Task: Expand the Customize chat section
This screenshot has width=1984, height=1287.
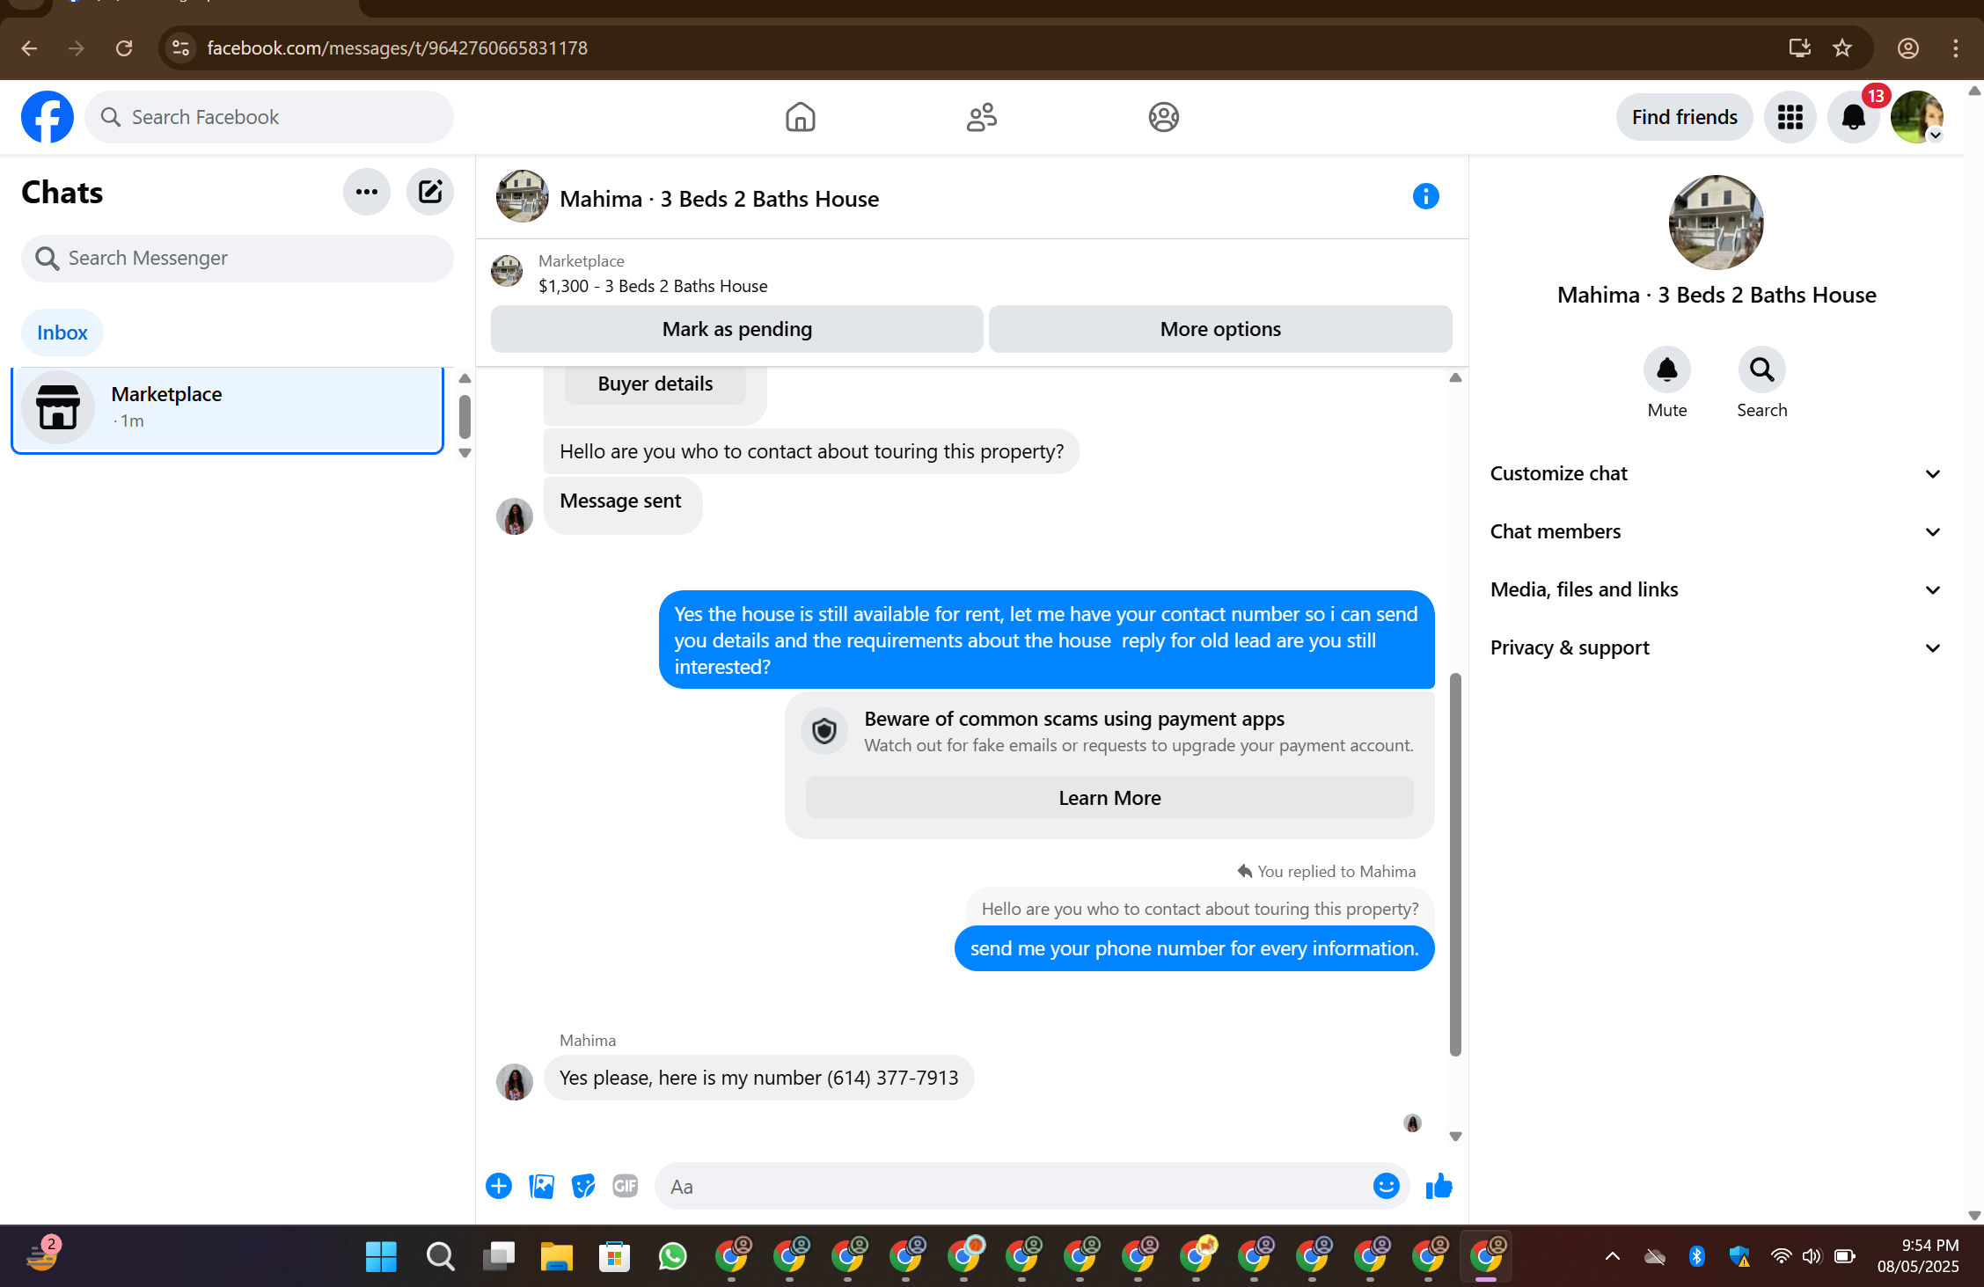Action: (x=1717, y=473)
